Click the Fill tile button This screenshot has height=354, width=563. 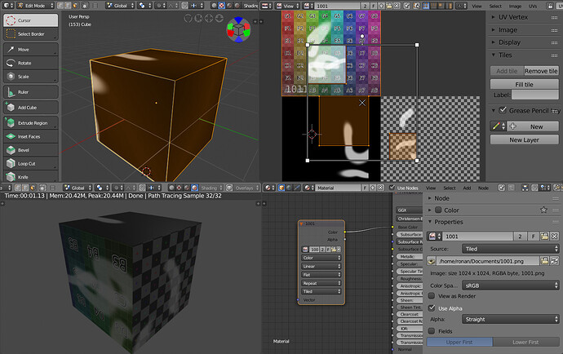(524, 84)
